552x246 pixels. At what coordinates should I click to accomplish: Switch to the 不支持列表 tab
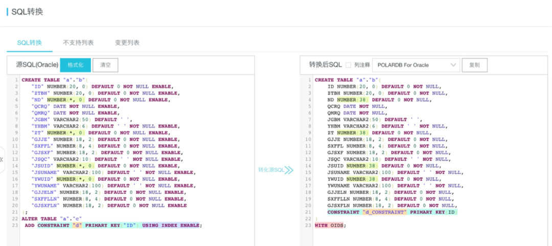pyautogui.click(x=78, y=43)
